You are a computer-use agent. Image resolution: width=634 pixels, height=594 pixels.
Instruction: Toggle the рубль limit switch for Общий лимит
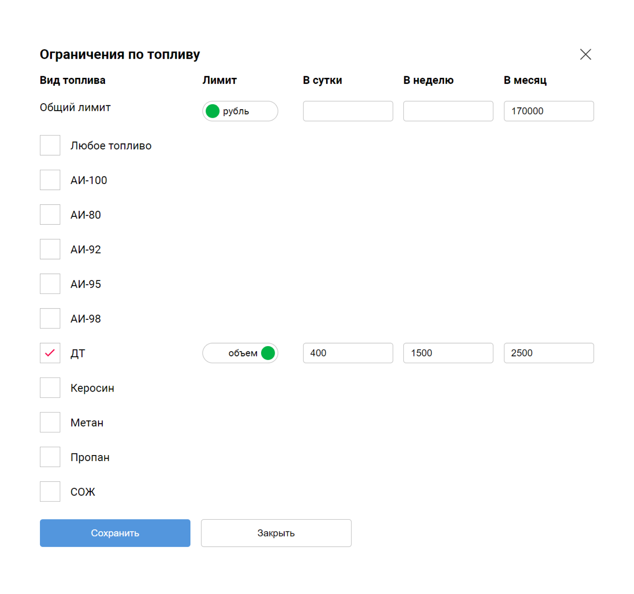coord(240,111)
